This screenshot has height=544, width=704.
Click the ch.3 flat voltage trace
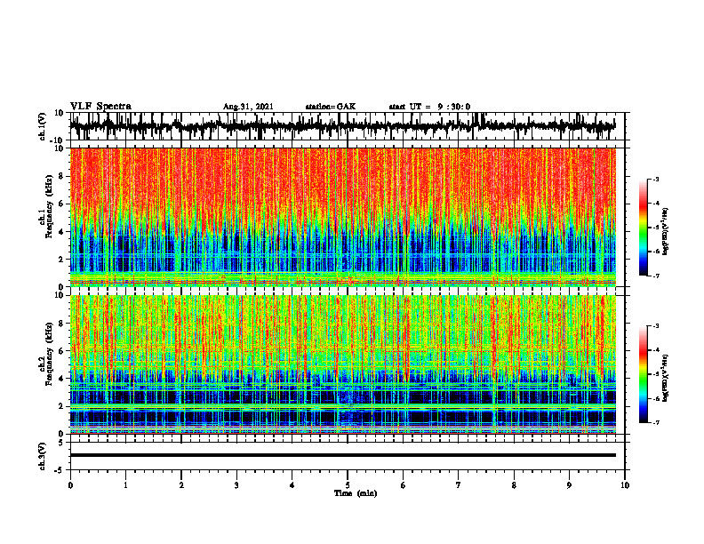[x=342, y=455]
